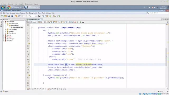The height and width of the screenshot is (95, 169).
Task: Click the Stop Macro Recording icon
Action: click(x=77, y=22)
